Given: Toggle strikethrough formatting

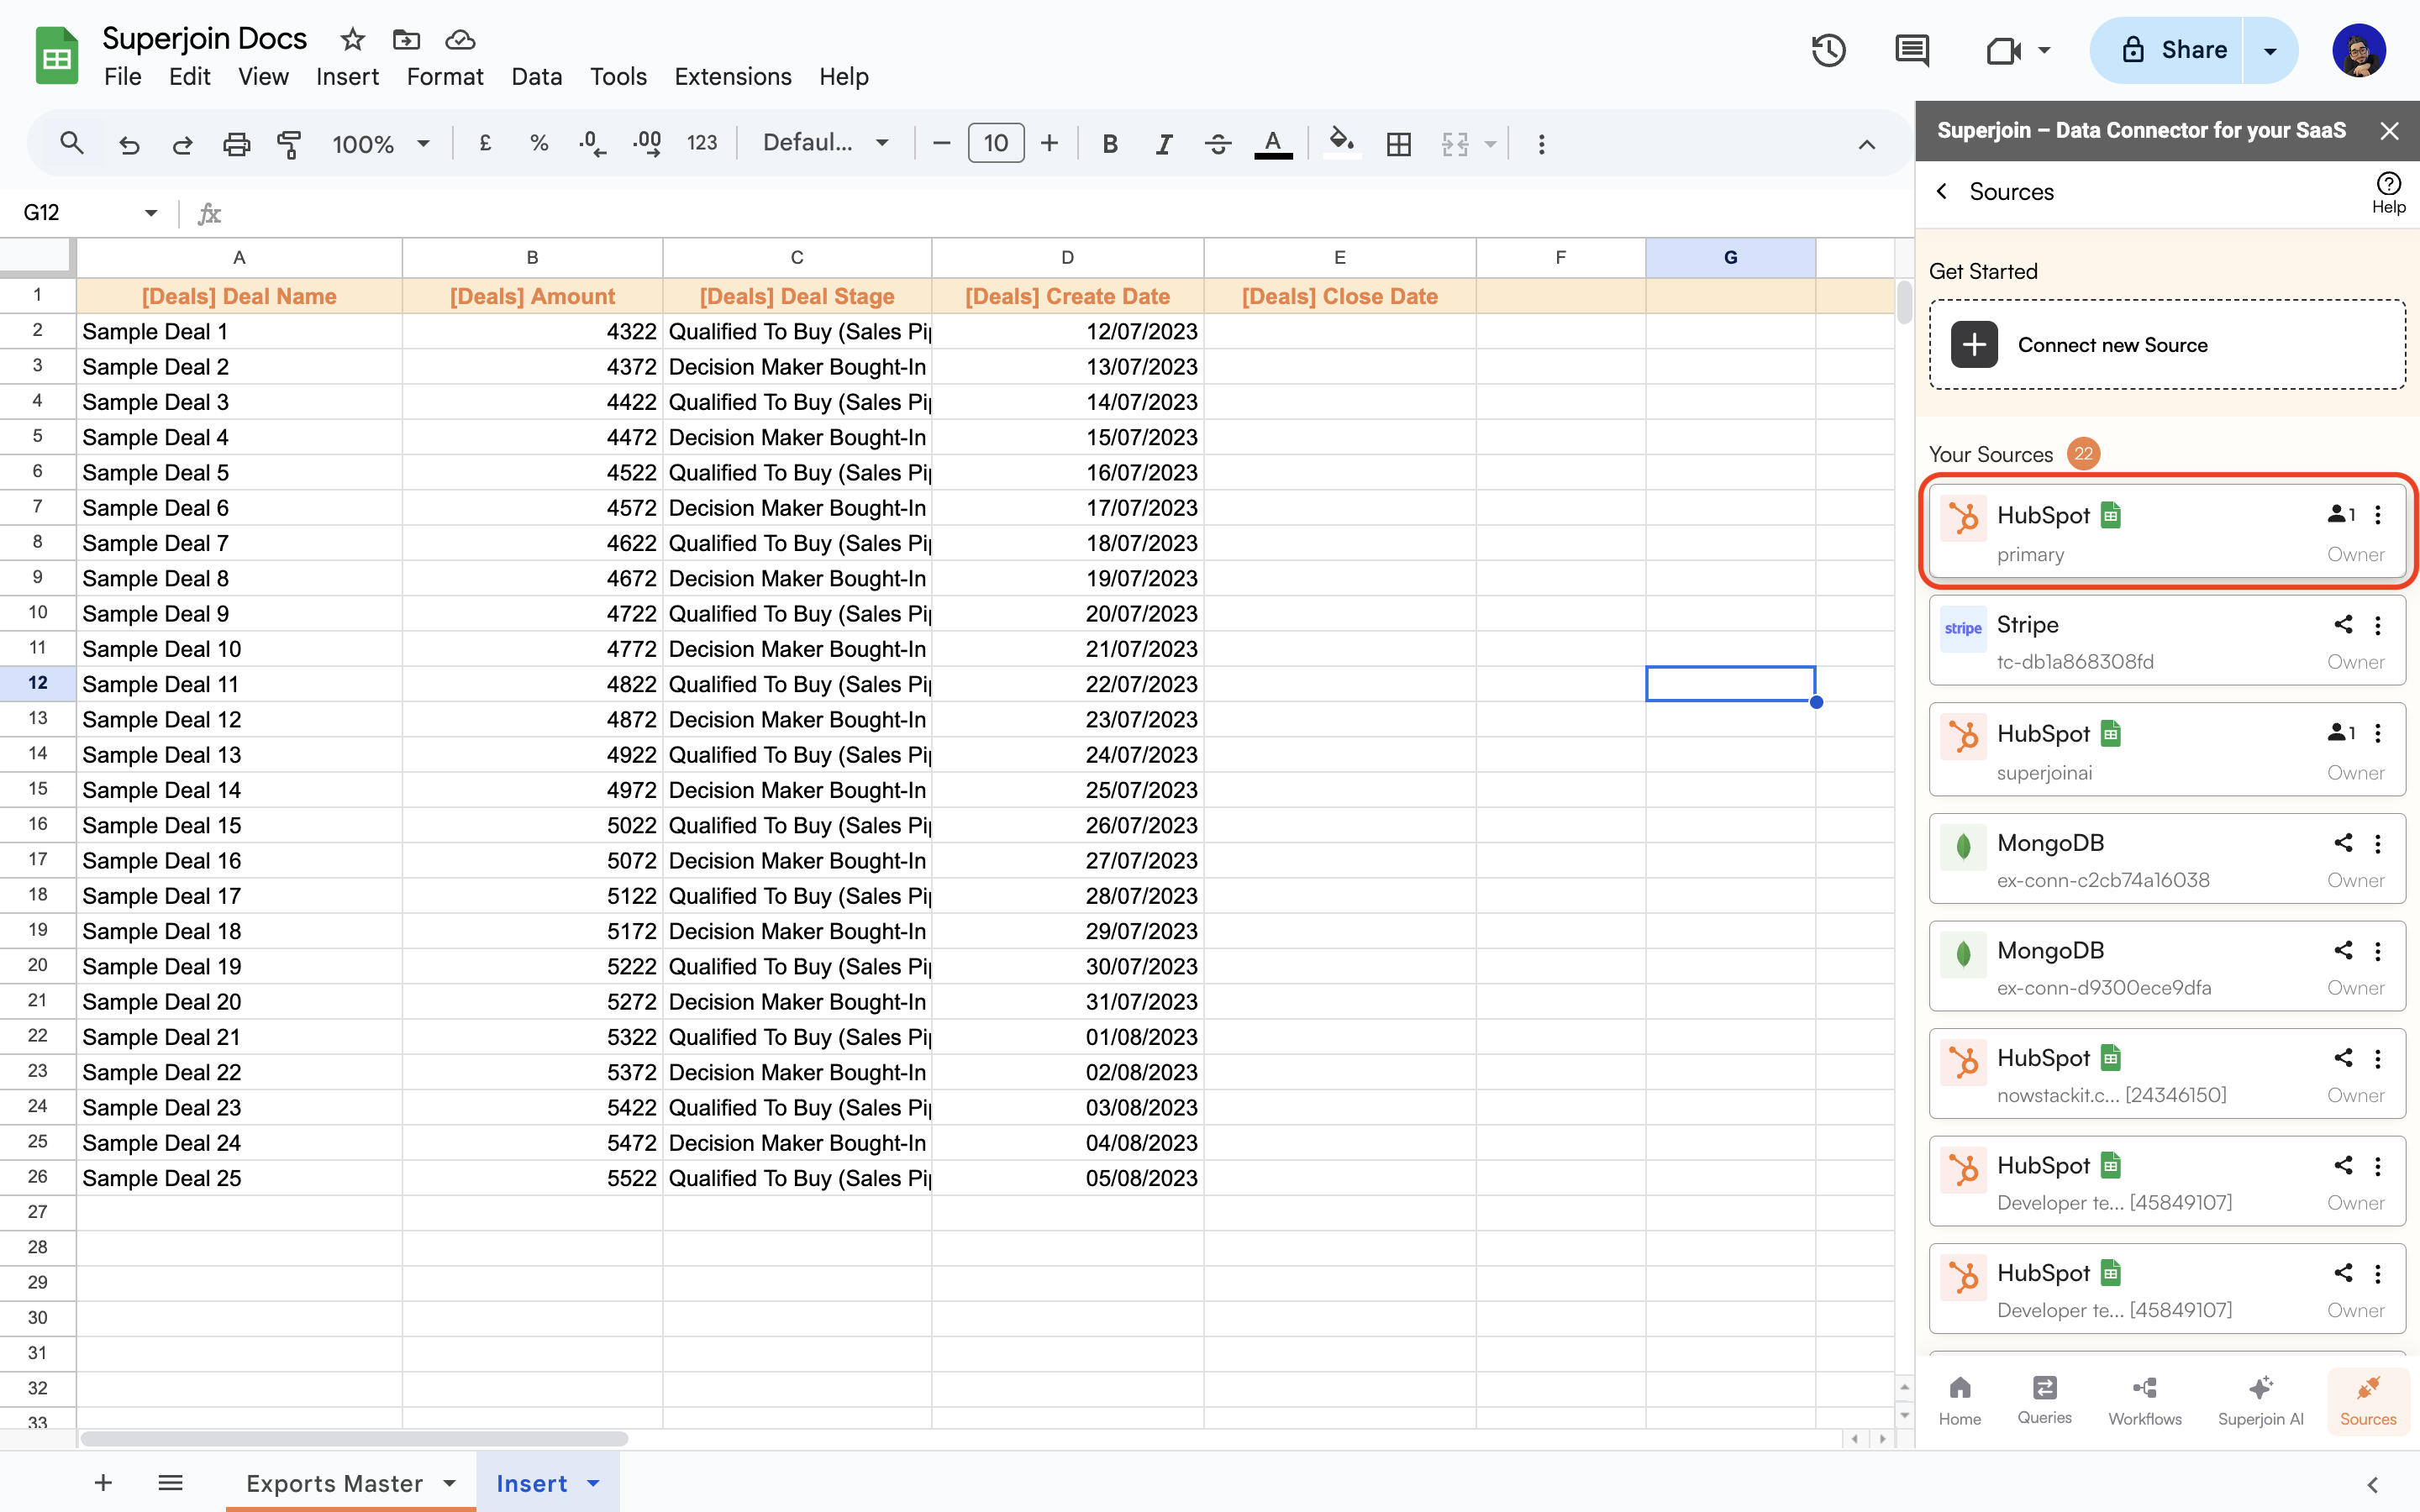Looking at the screenshot, I should point(1217,144).
